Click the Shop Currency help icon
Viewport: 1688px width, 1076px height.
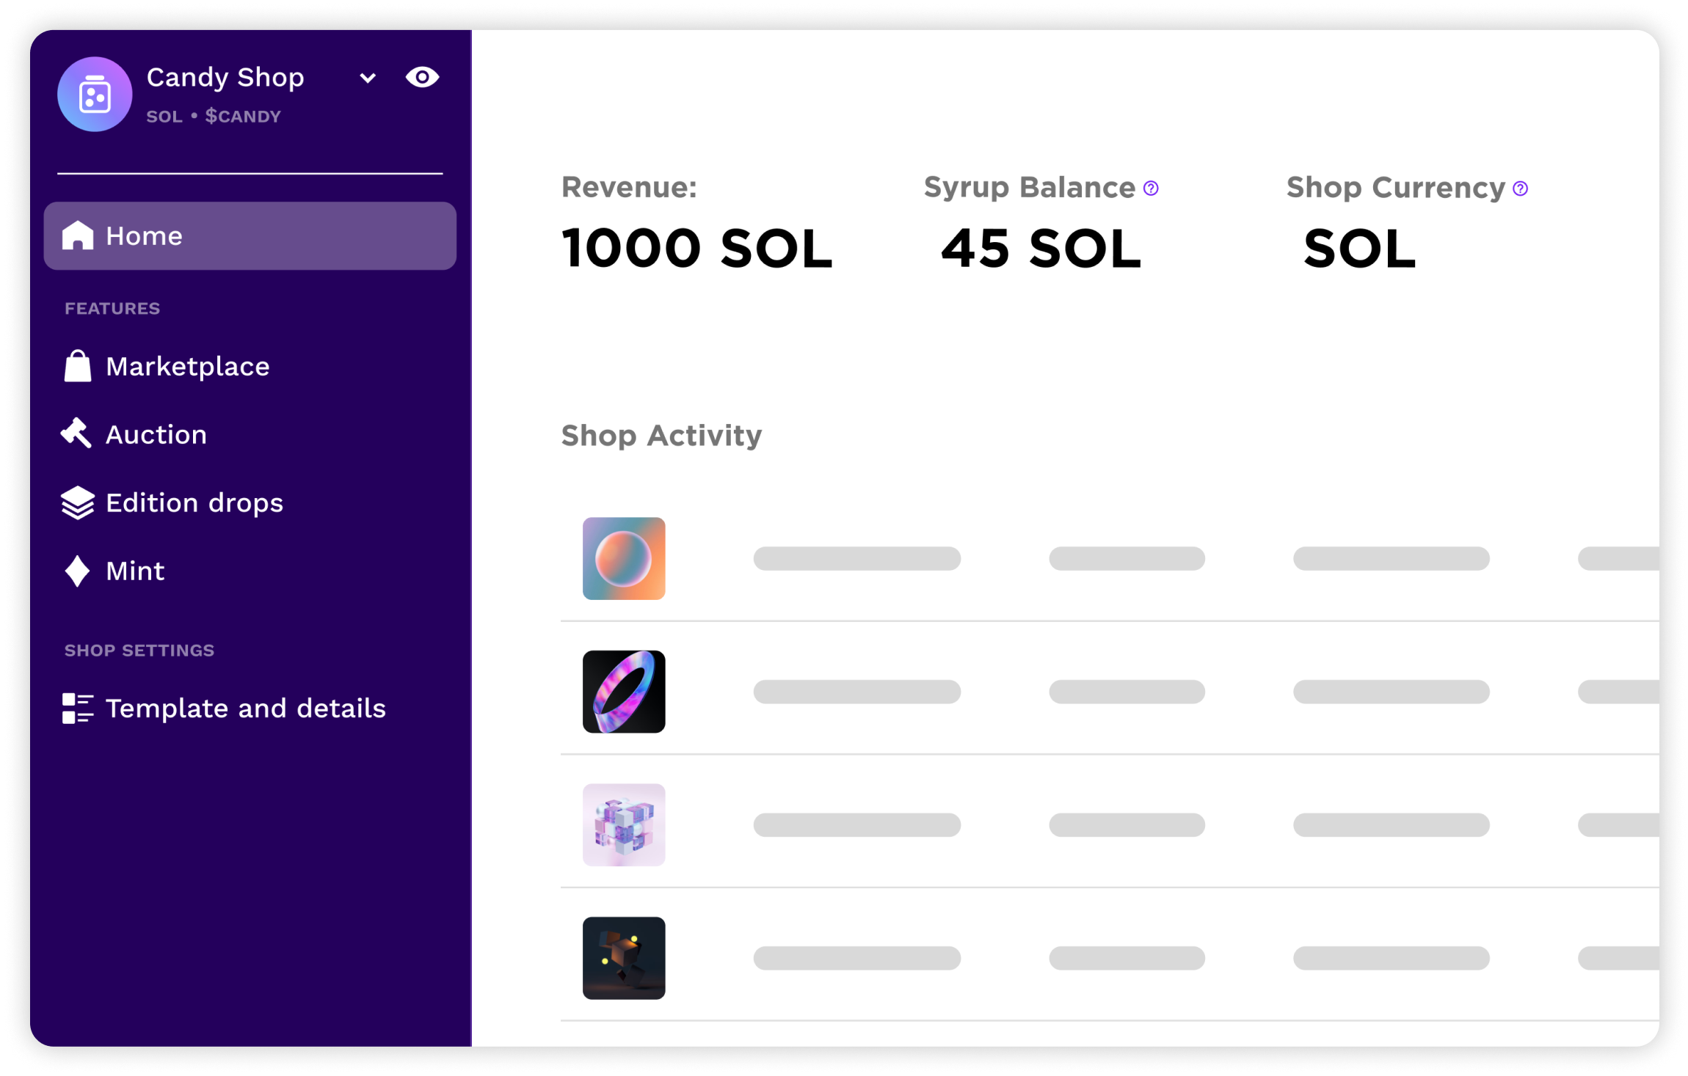pyautogui.click(x=1521, y=189)
